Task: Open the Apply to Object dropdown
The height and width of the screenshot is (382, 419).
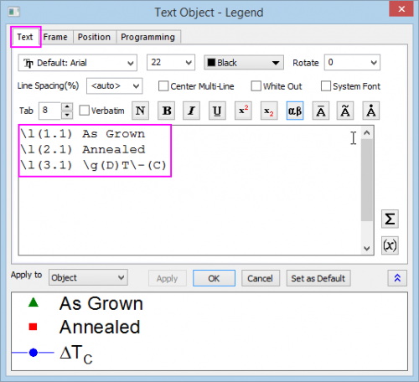Action: point(88,277)
